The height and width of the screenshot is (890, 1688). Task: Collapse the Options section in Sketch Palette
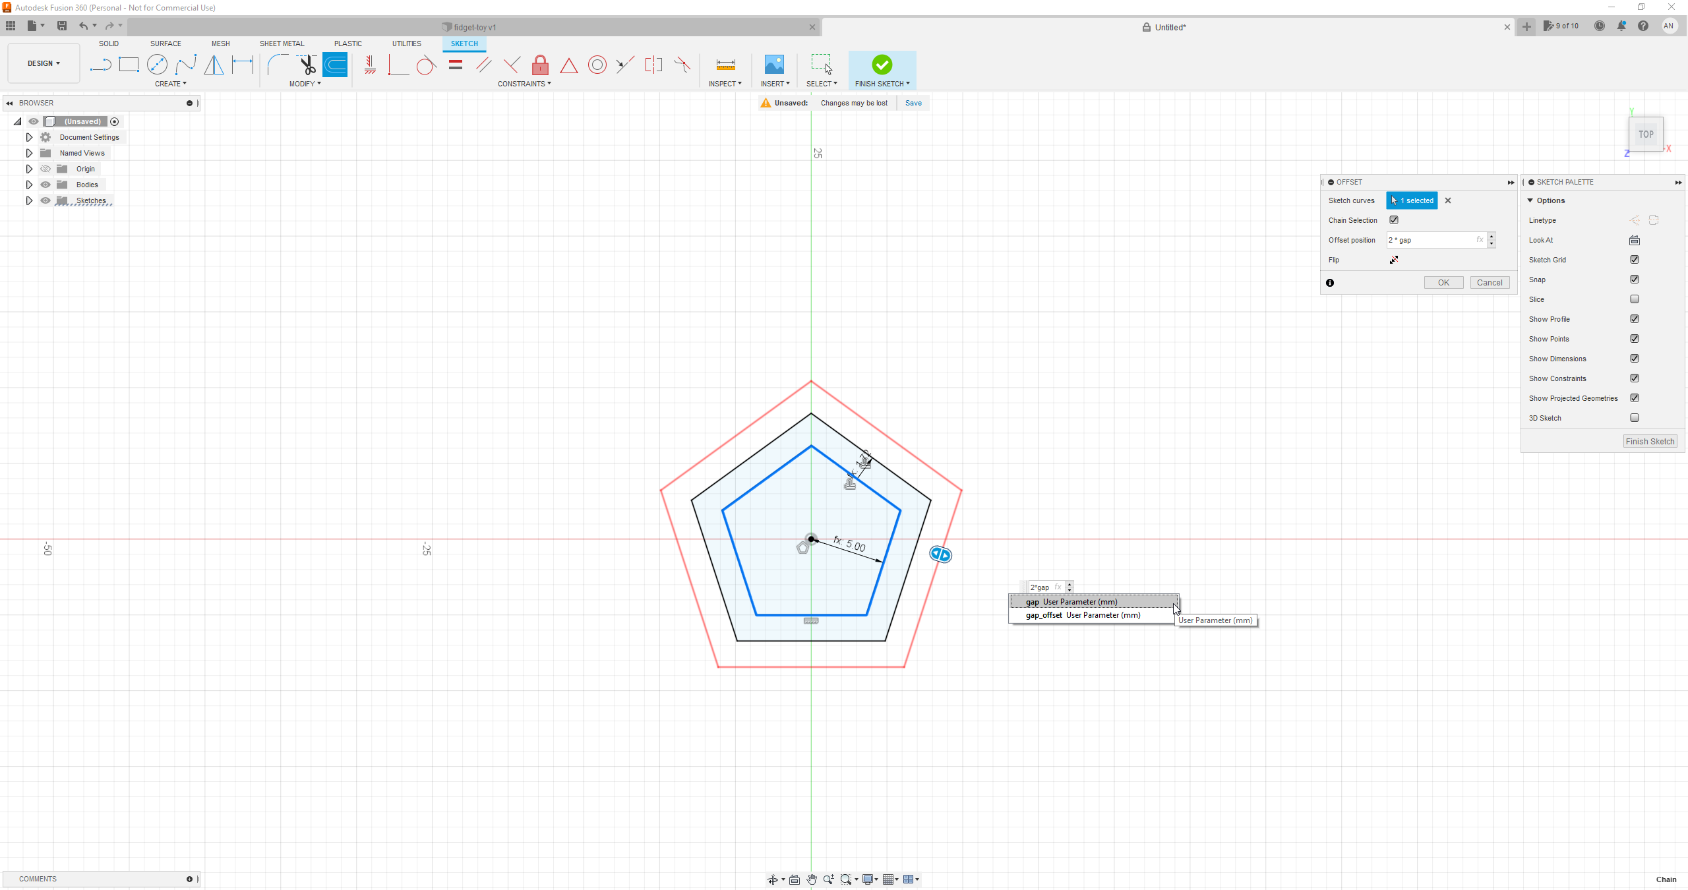point(1531,200)
